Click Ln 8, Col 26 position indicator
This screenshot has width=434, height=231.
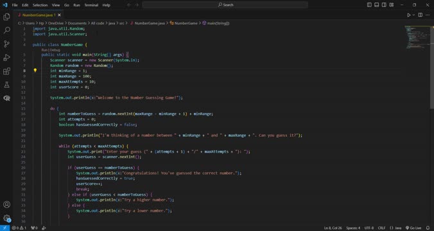(x=333, y=228)
